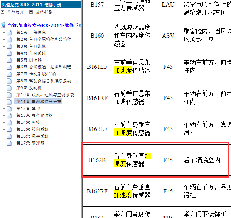This screenshot has height=218, width=231.
Task: Click the title bar 凯迪拉克-SRX-2011-维修手册
Action: coord(40,5)
